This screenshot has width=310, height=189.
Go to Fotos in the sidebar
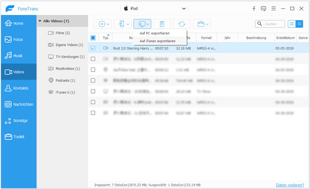pyautogui.click(x=19, y=40)
